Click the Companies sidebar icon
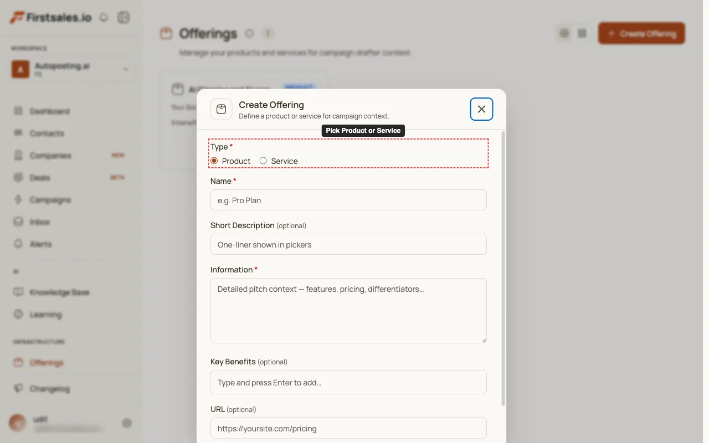709x443 pixels. point(18,156)
